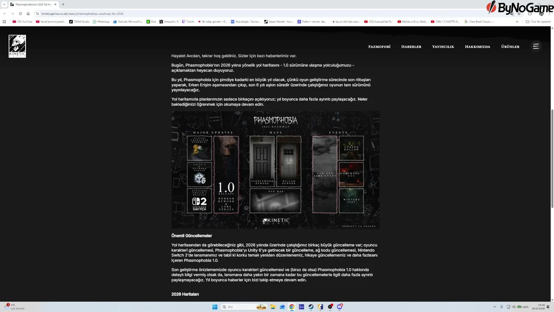Open the Autocad Kat Pl... bookmark
The image size is (554, 312).
(x=379, y=21)
